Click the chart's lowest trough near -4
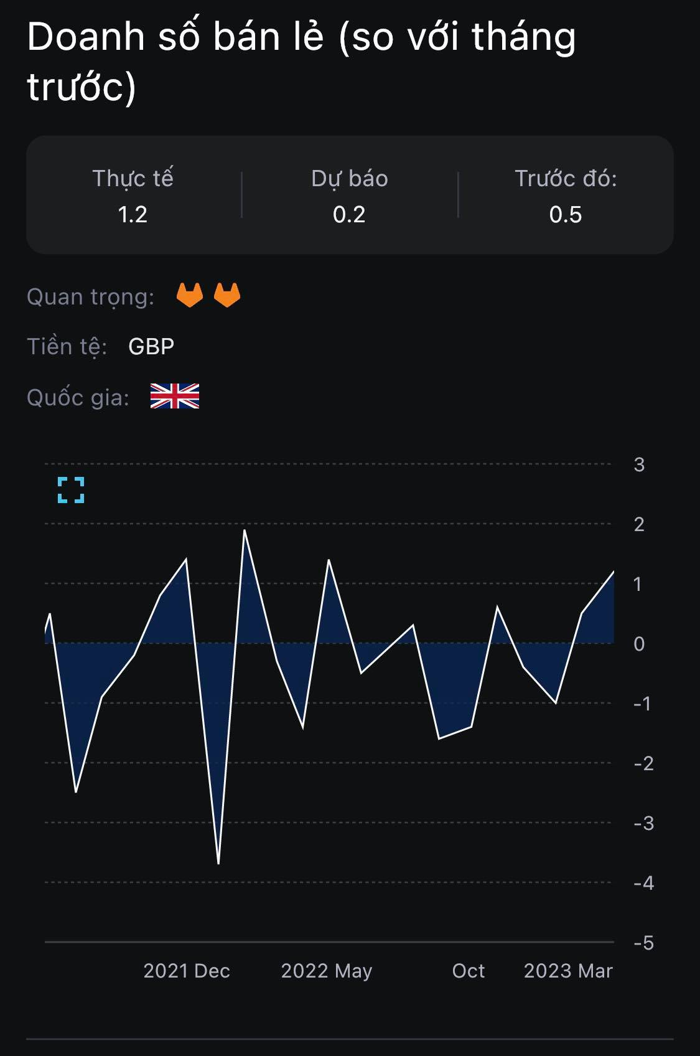Image resolution: width=700 pixels, height=1056 pixels. click(218, 863)
